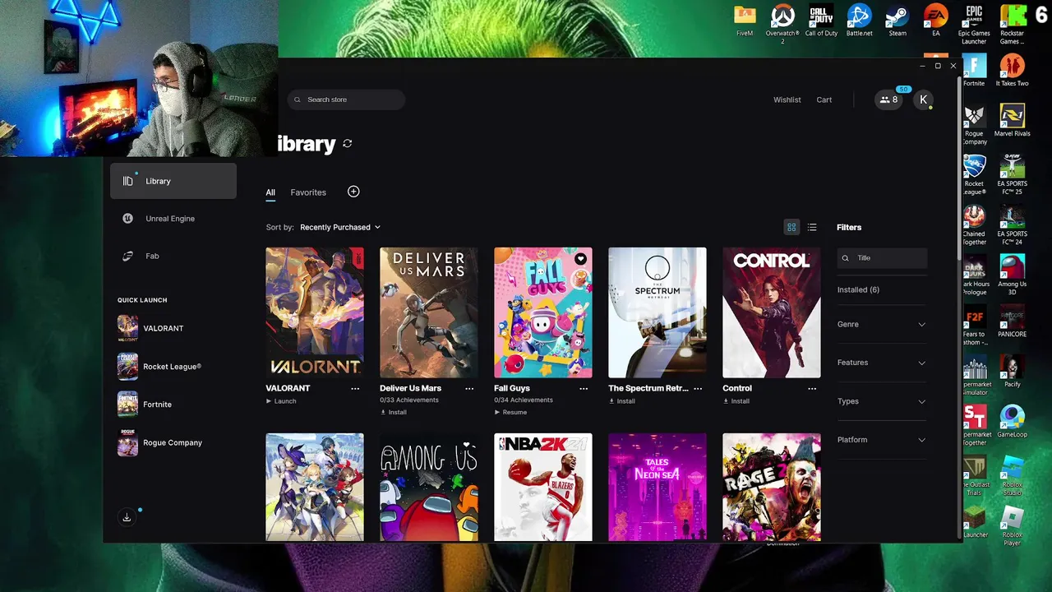Image resolution: width=1052 pixels, height=592 pixels.
Task: Open the downloads icon in sidebar
Action: click(127, 517)
